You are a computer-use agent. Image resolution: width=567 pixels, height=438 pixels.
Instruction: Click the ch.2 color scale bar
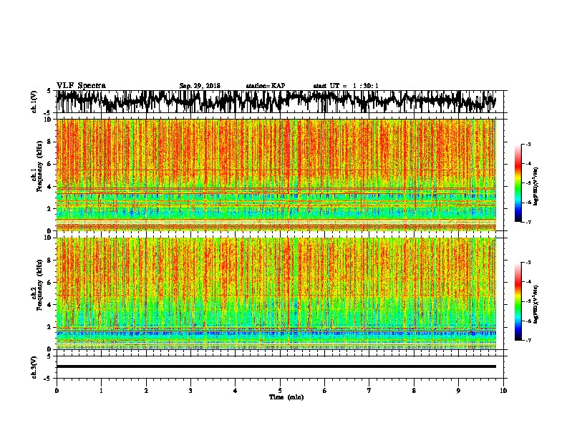pyautogui.click(x=518, y=301)
